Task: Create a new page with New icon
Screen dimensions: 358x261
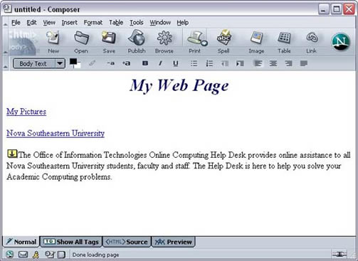Action: point(53,41)
